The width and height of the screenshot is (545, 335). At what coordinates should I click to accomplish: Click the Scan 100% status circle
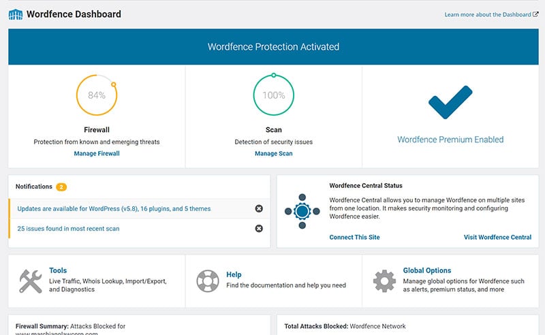pyautogui.click(x=274, y=95)
